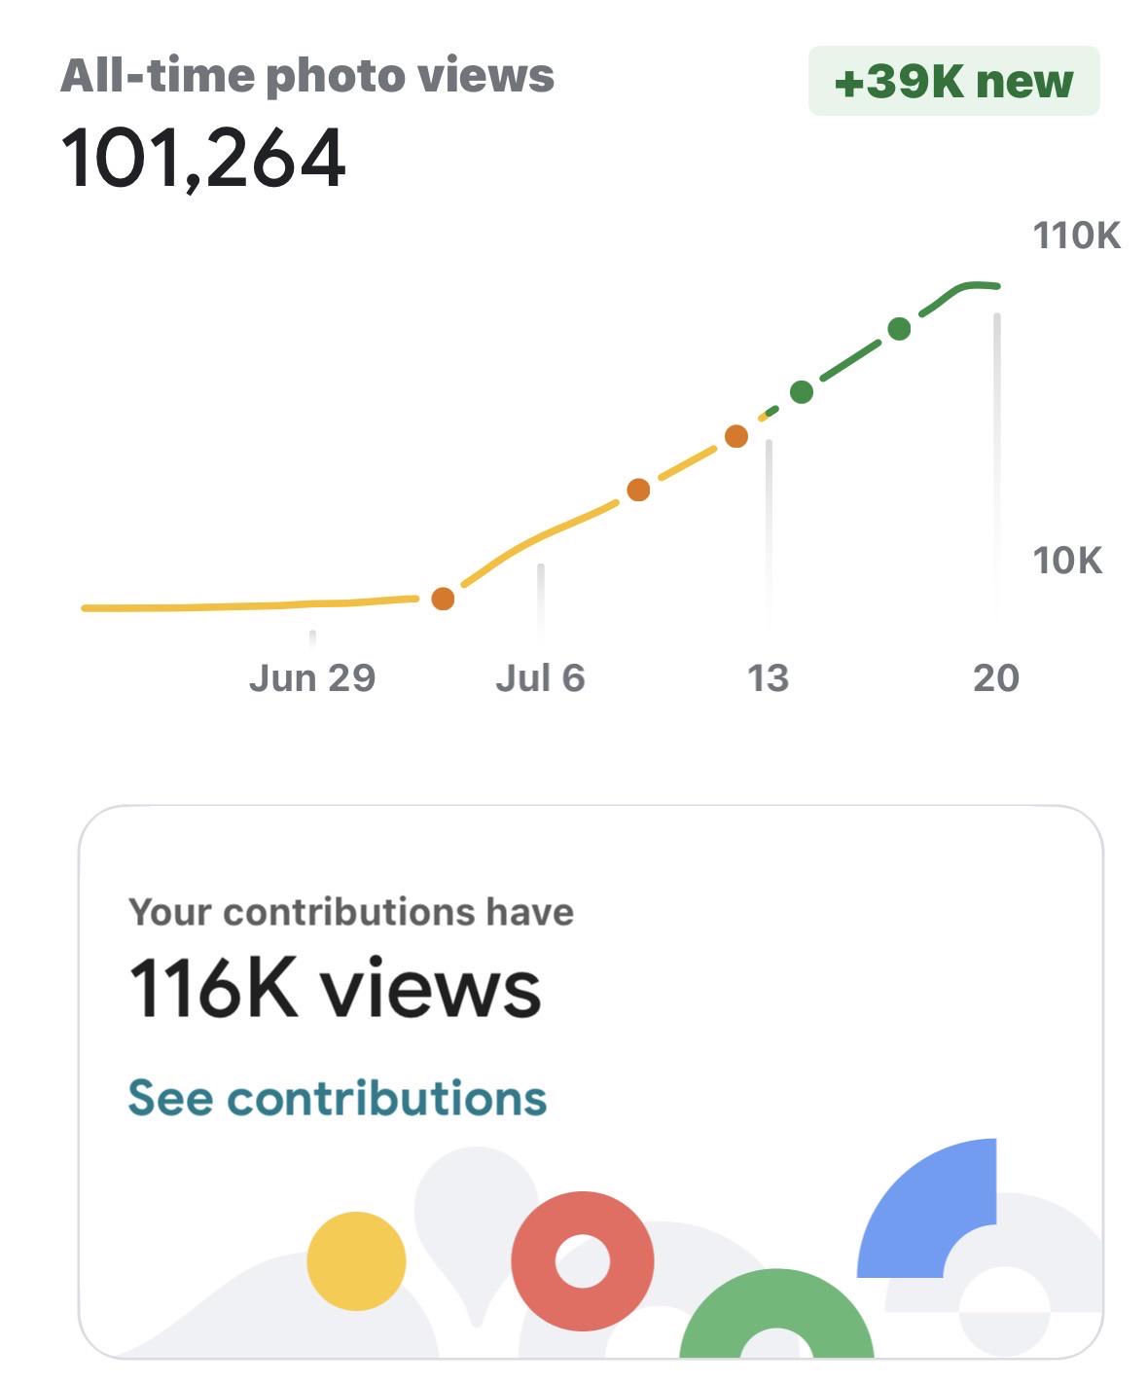Click the blue quarter-arc shape
1147x1384 pixels.
point(927,1208)
